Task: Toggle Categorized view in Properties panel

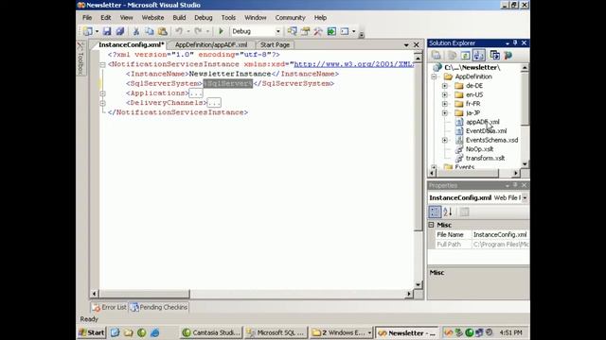Action: click(435, 212)
